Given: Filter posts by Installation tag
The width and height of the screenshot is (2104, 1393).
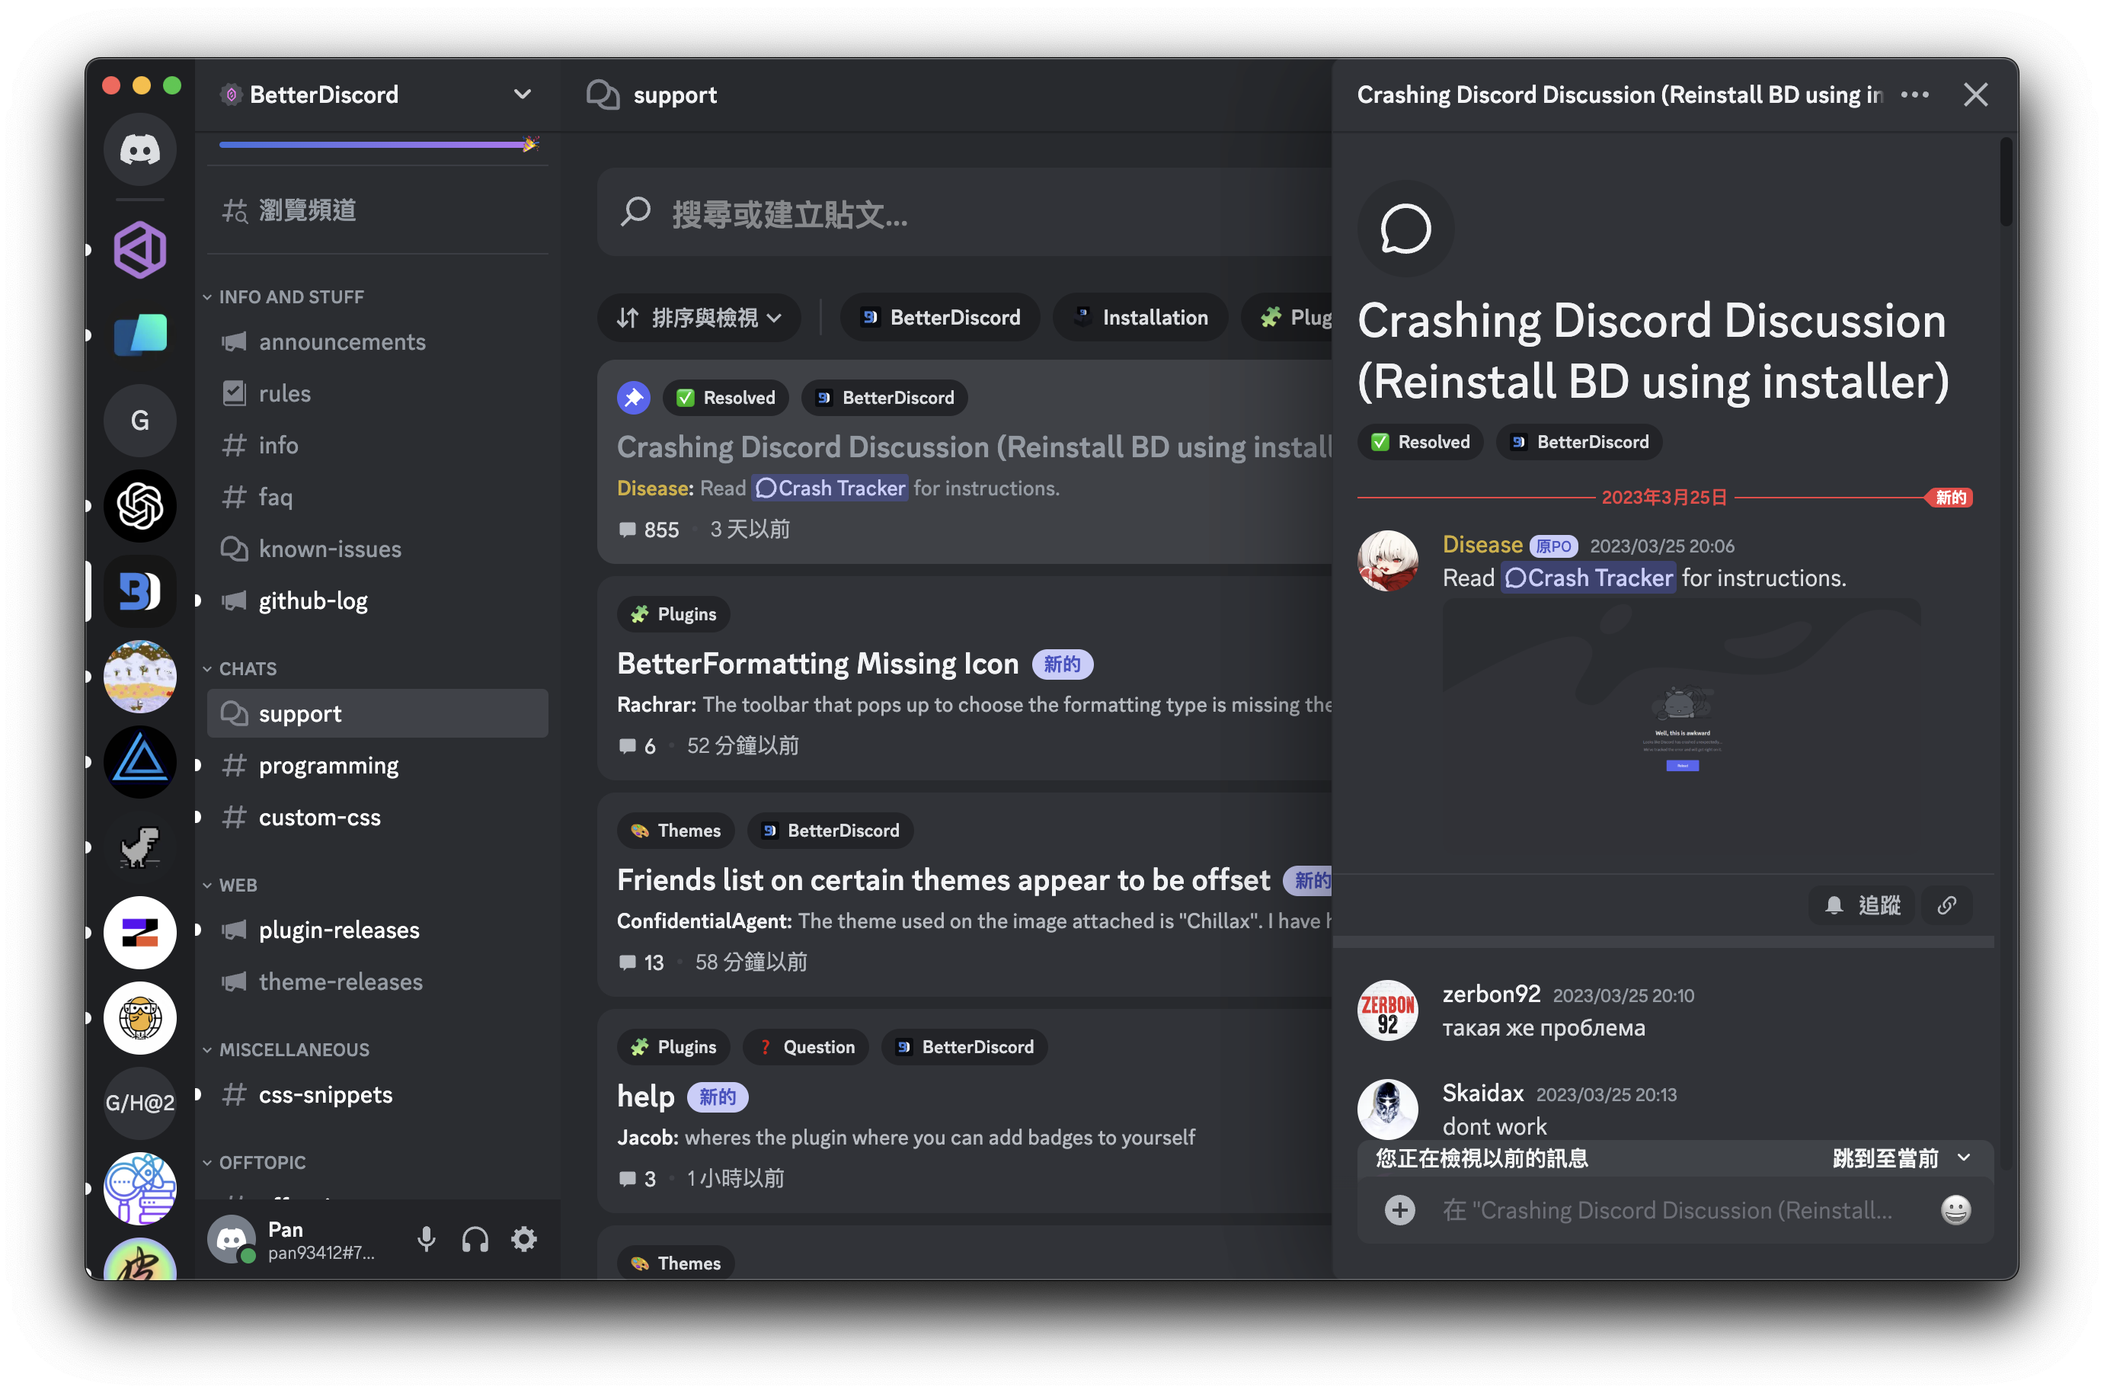Looking at the screenshot, I should point(1140,318).
